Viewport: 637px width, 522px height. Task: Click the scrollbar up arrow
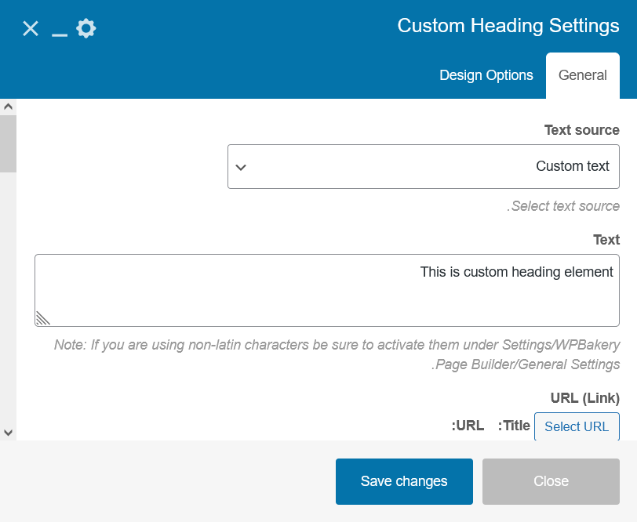(x=8, y=107)
